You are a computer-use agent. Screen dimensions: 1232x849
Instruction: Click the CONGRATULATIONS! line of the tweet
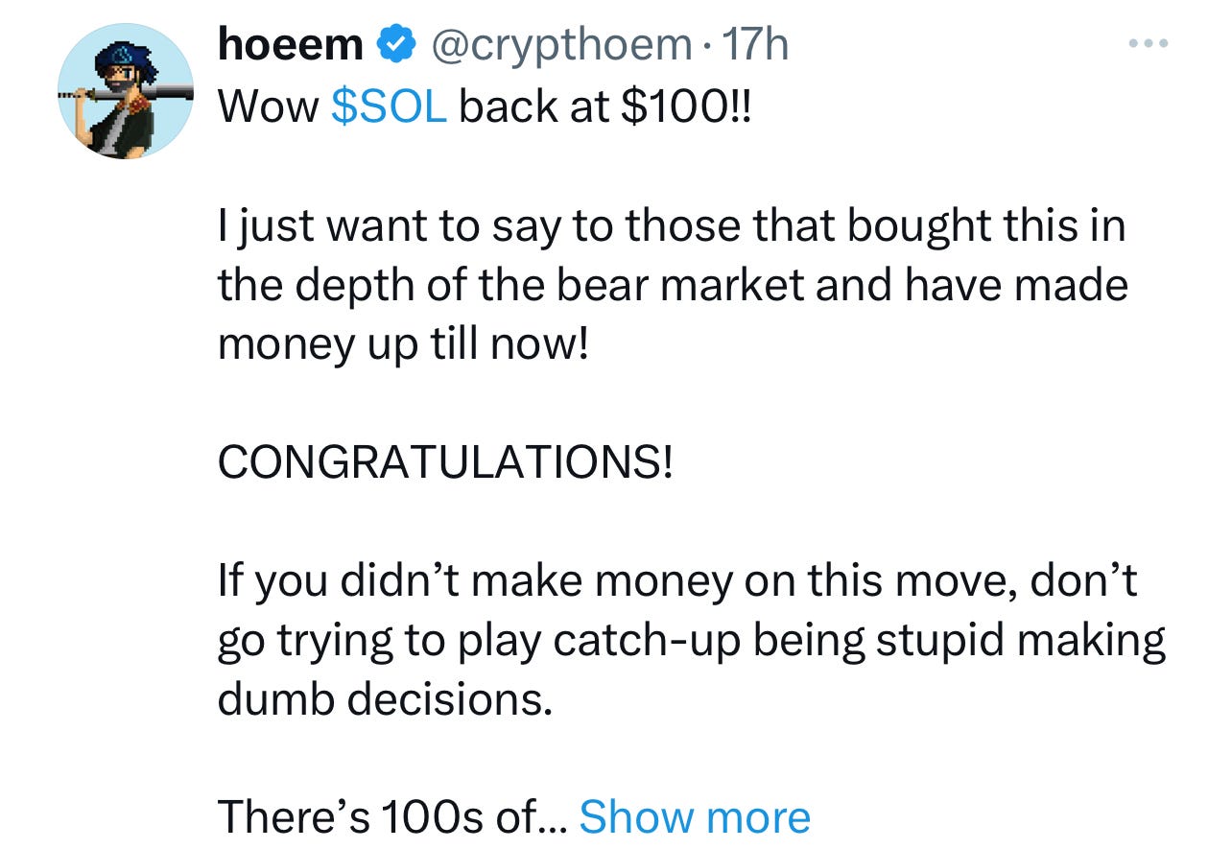tap(445, 462)
